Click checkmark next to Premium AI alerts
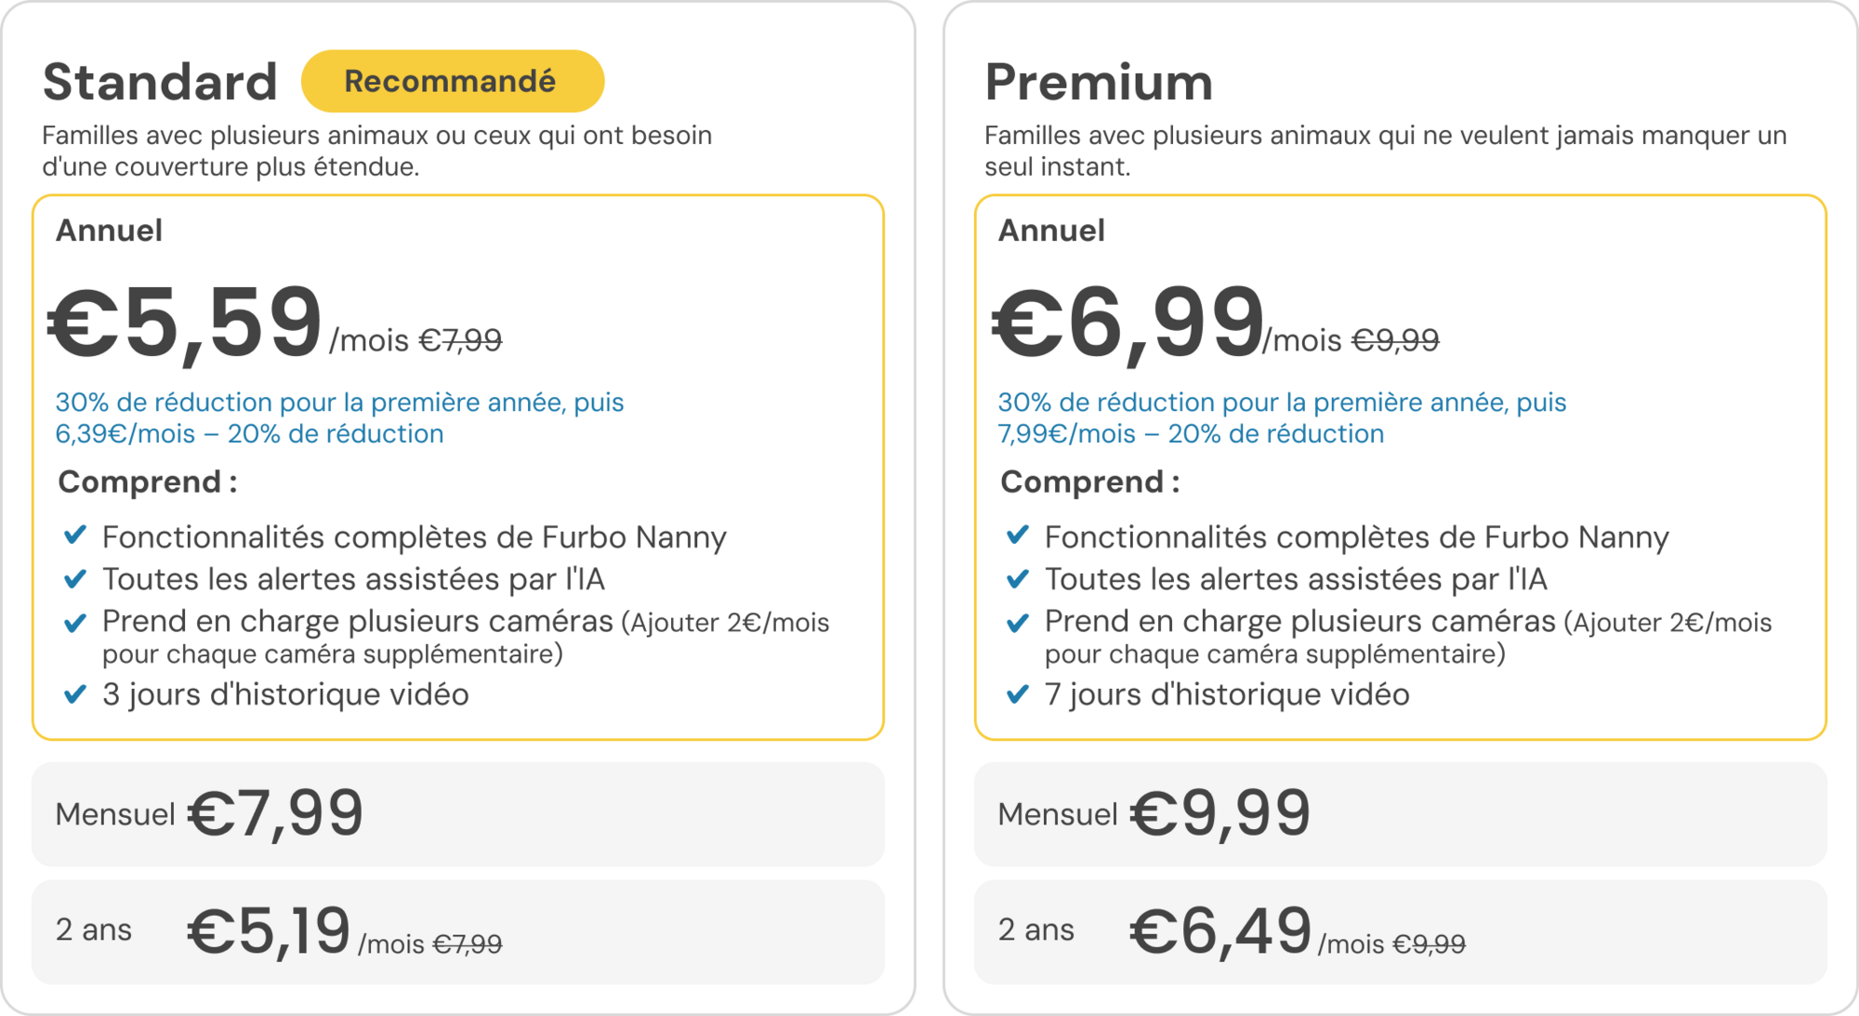 point(1018,579)
